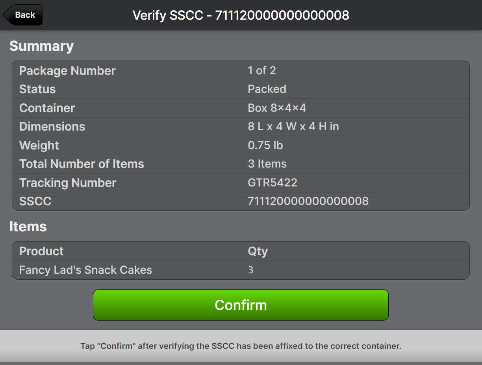Select the SSCC value in the summary table

click(x=308, y=201)
